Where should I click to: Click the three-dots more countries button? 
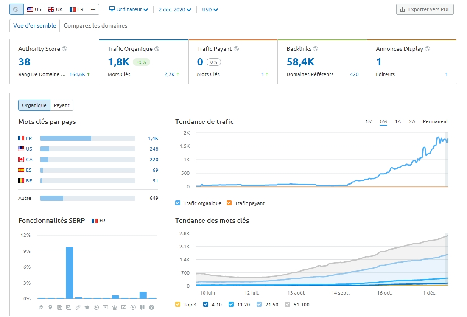pos(93,9)
